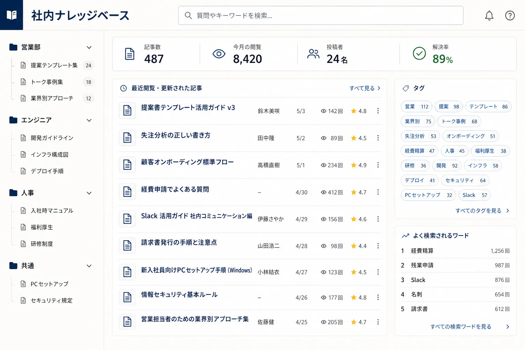The height and width of the screenshot is (350, 525).
Task: Open more options for Slack 活用ガイド
Action: [x=378, y=219]
